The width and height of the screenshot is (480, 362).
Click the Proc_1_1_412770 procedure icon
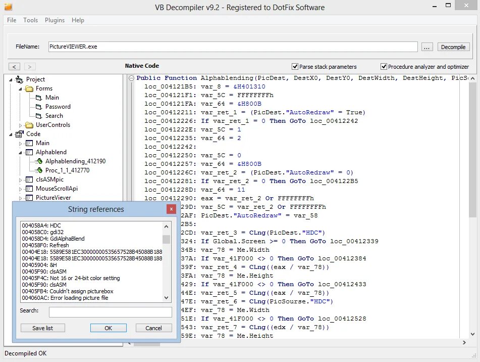tap(39, 170)
